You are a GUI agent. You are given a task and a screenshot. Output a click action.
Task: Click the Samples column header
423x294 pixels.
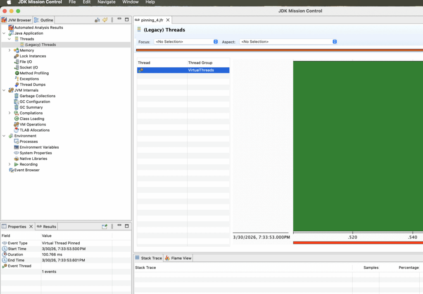[366, 268]
